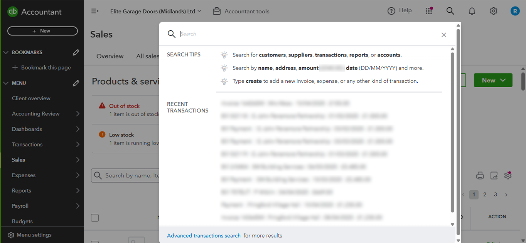Click the magnifier search icon in header
The height and width of the screenshot is (243, 526).
pyautogui.click(x=450, y=11)
